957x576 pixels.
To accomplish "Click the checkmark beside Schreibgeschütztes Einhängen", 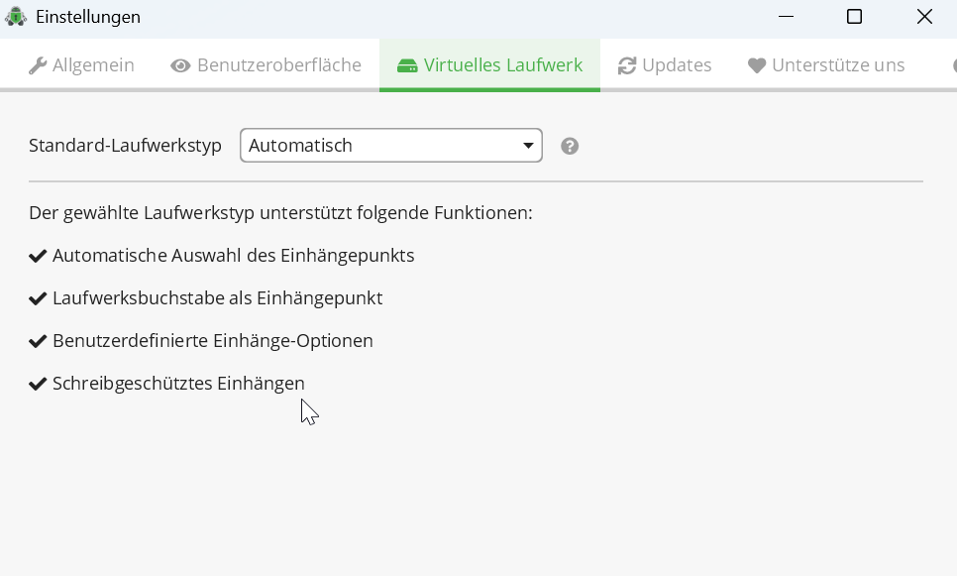I will point(38,383).
